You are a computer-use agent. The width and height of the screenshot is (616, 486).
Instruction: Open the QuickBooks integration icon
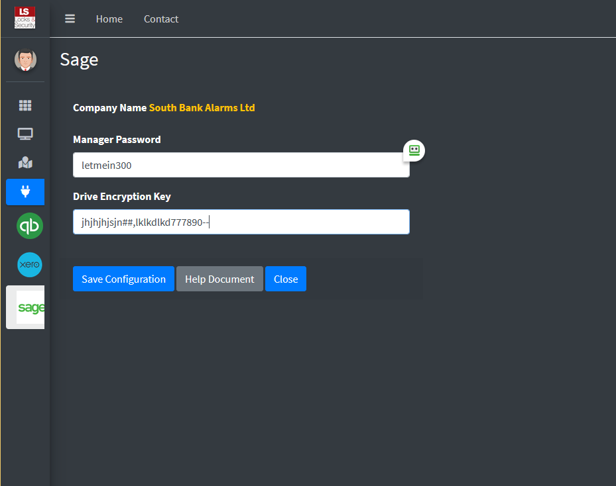coord(30,226)
